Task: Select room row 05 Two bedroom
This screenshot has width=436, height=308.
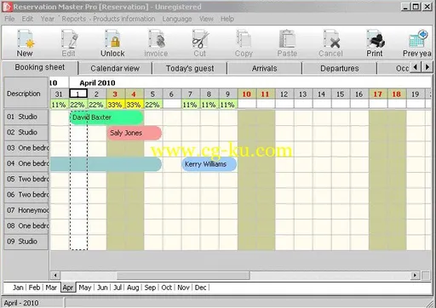Action: pyautogui.click(x=26, y=180)
